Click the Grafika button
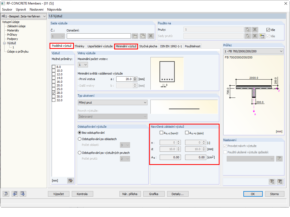 tap(154, 194)
